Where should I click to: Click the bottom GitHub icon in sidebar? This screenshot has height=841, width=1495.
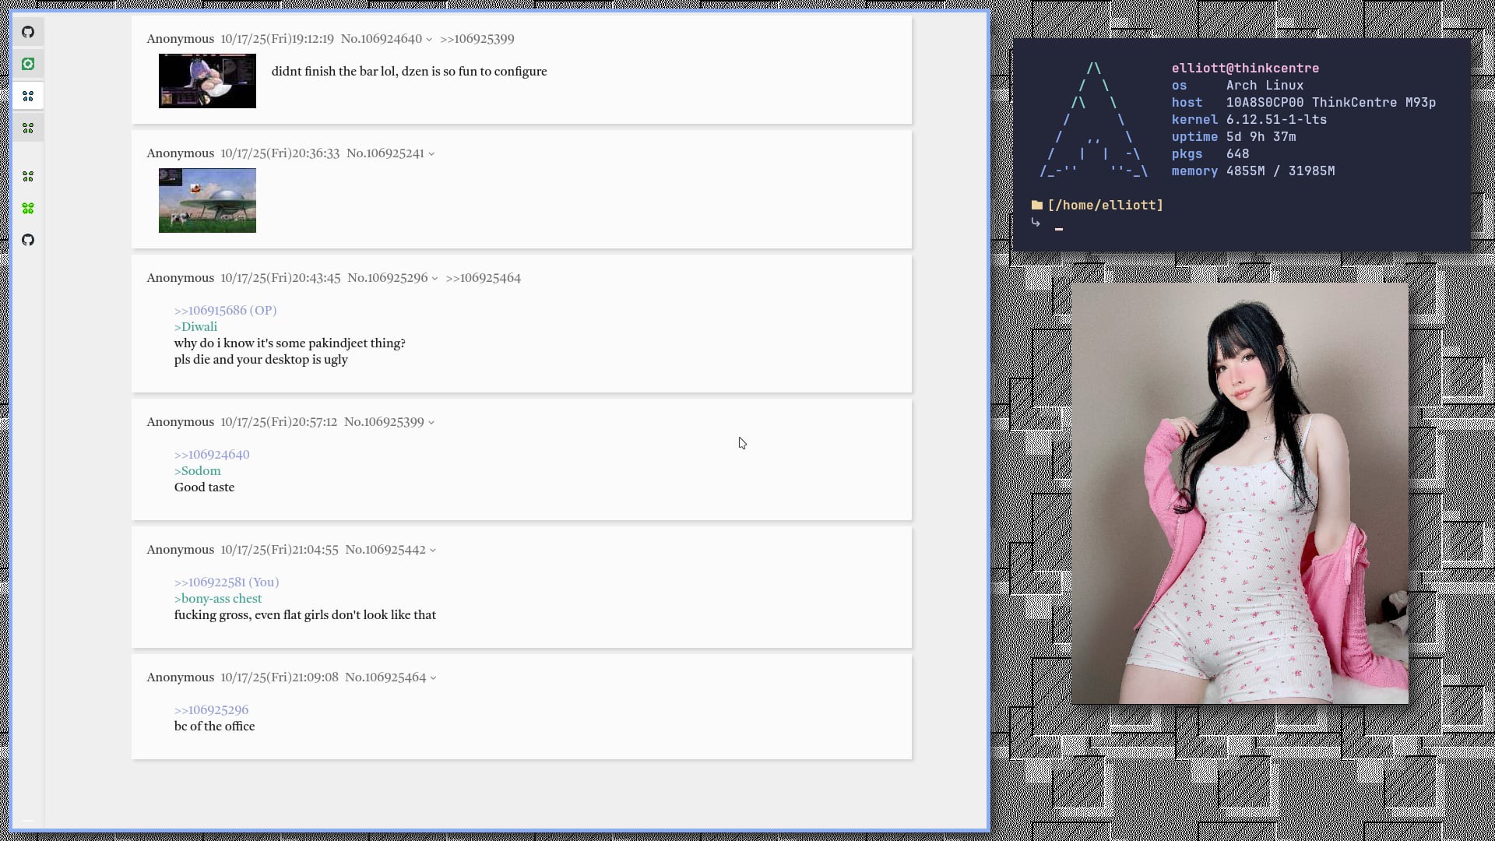(28, 240)
